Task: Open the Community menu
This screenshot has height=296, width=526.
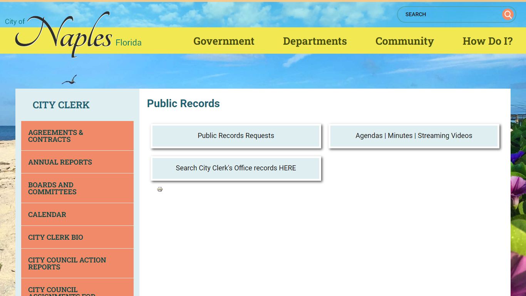Action: coord(405,41)
